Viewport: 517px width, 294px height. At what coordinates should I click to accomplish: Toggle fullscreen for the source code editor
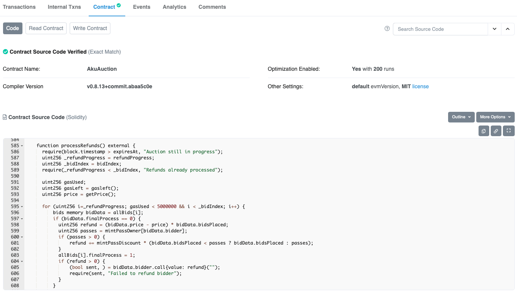pos(509,131)
